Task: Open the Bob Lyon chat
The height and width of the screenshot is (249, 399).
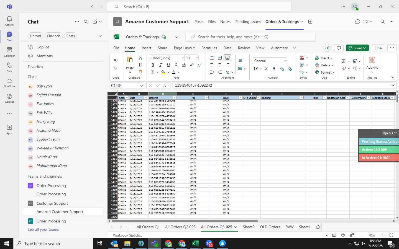Action: point(63,86)
